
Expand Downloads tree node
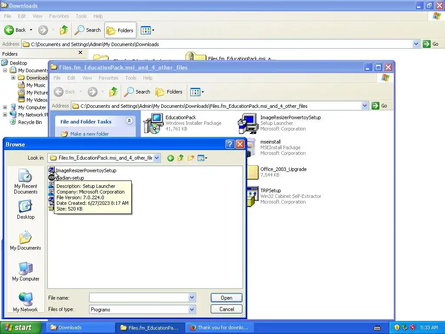pos(13,77)
